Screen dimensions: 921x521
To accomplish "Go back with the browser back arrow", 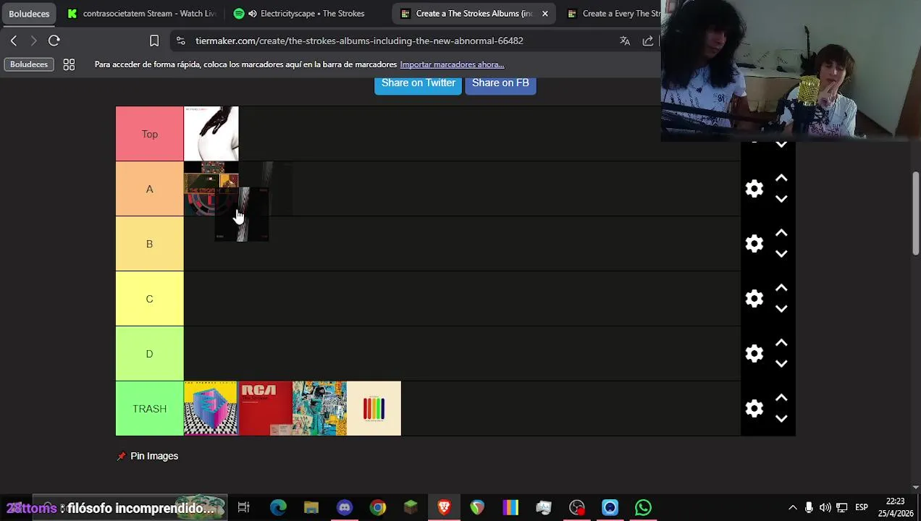I will [x=14, y=41].
